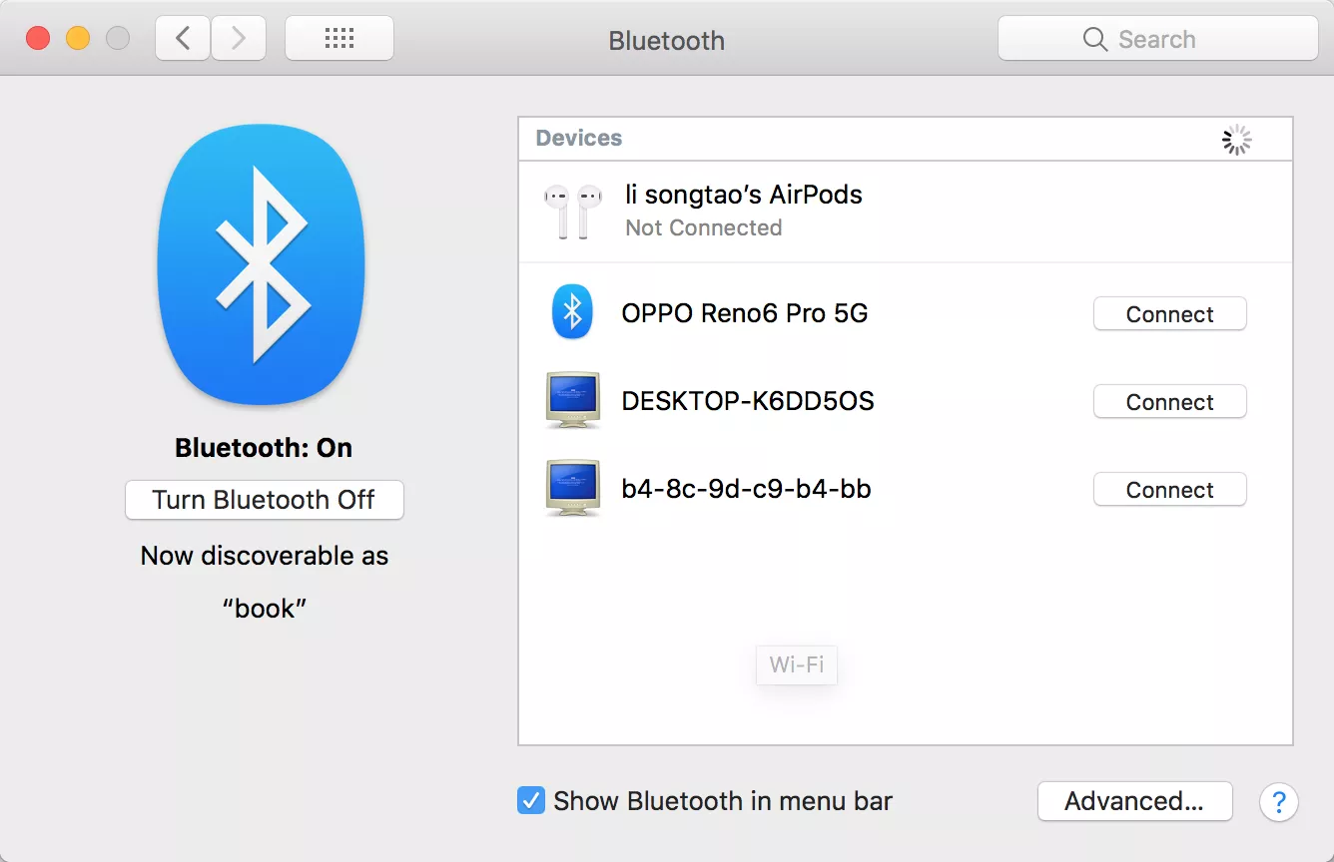Connect to OPPO Reno6 Pro 5G
Image resolution: width=1334 pixels, height=862 pixels.
1169,313
